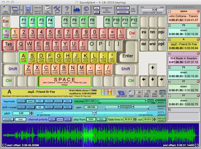Click the open sound folder icon

(x=122, y=93)
